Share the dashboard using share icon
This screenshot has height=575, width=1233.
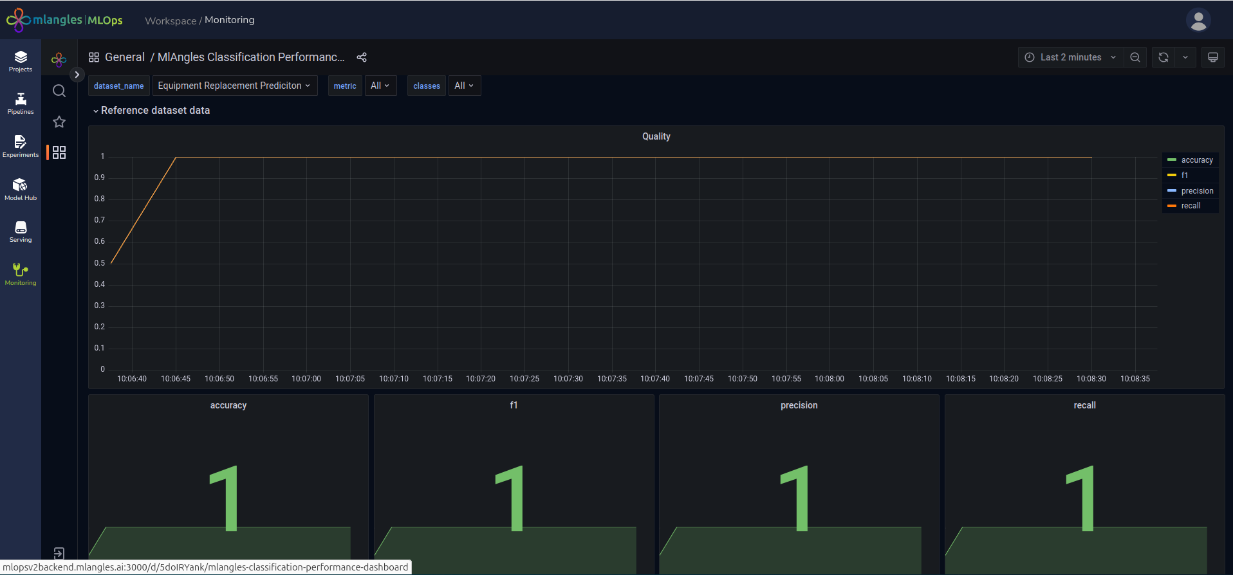pos(362,57)
